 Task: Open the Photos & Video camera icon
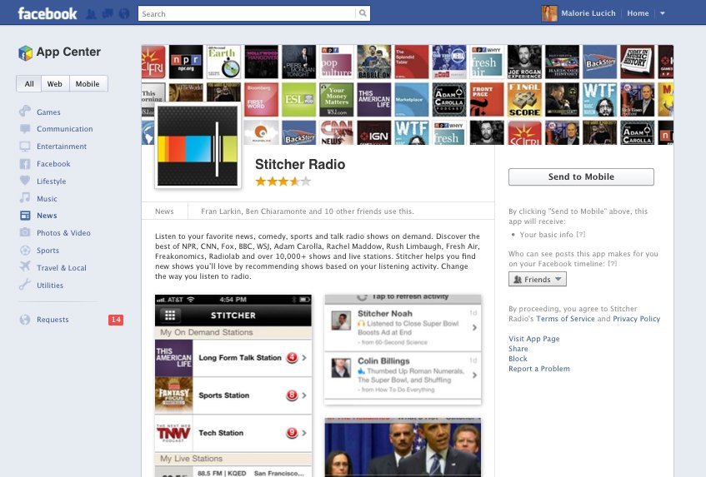pos(25,233)
